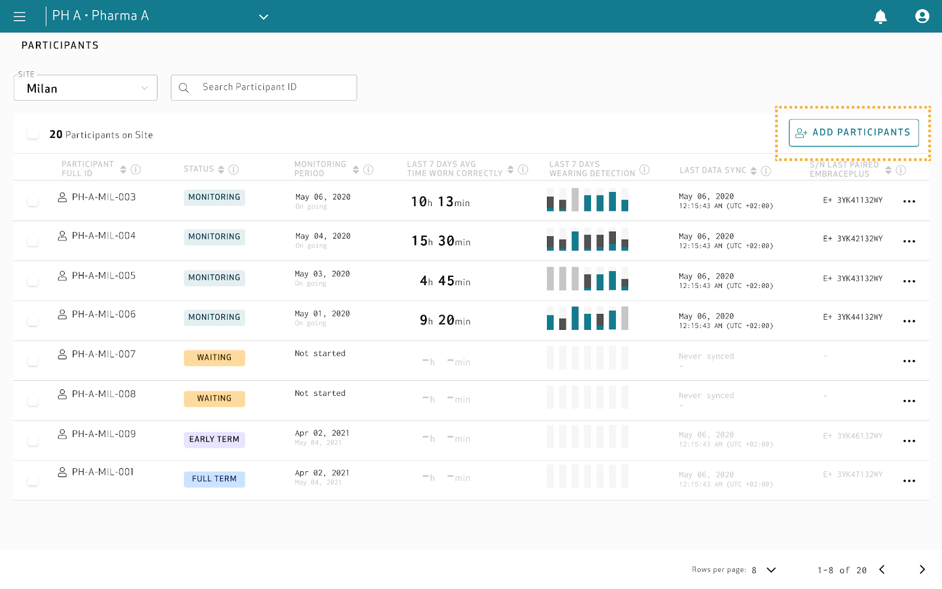Open the row menu for PH-A-MIL-001
Image resolution: width=942 pixels, height=589 pixels.
(x=909, y=481)
